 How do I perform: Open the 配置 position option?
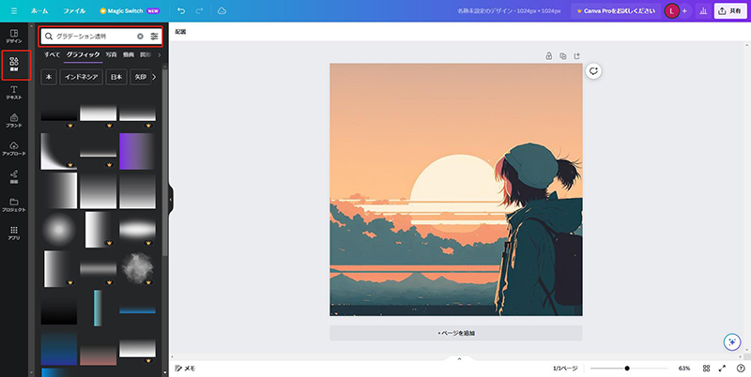click(x=180, y=32)
